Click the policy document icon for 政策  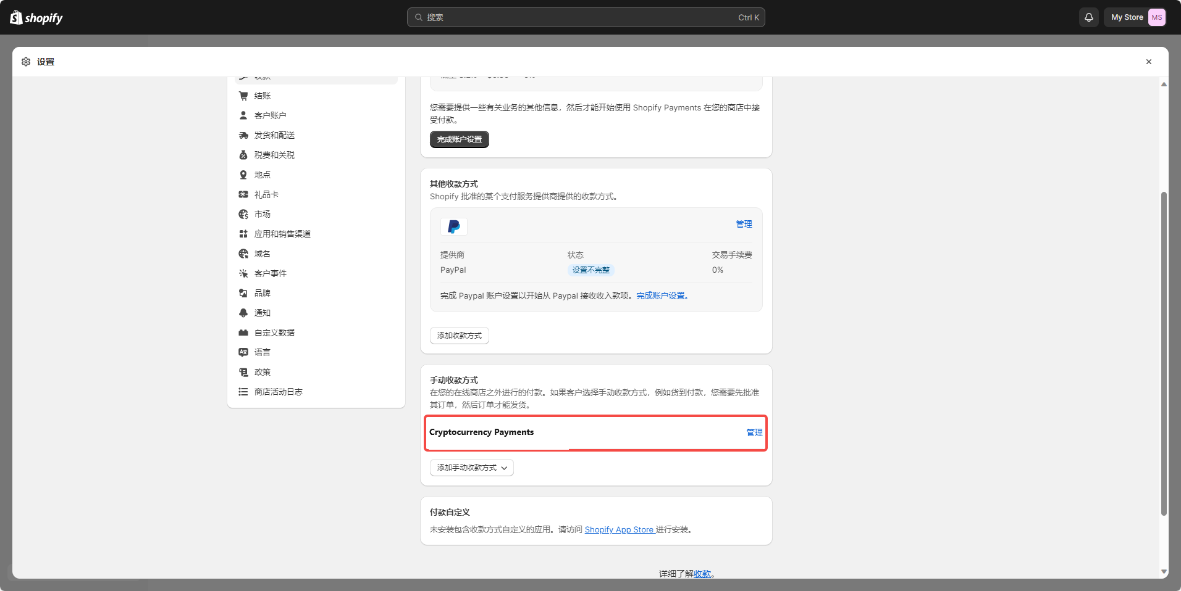243,372
